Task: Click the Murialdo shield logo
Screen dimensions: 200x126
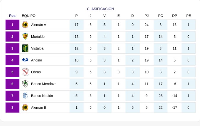Action: pyautogui.click(x=25, y=36)
